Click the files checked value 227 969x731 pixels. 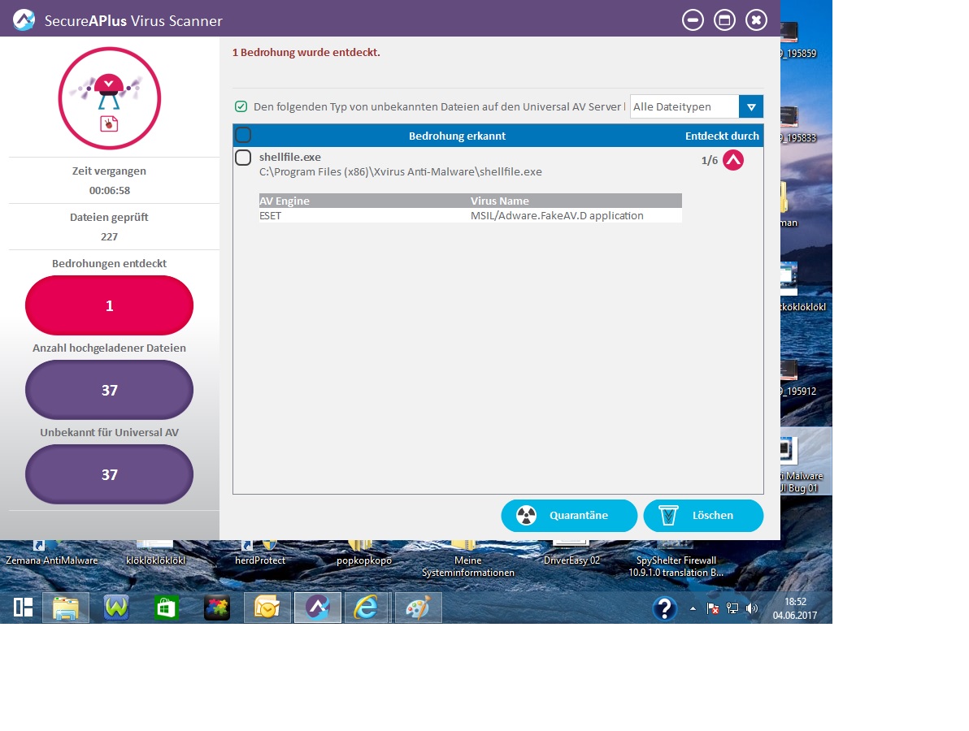pos(110,236)
